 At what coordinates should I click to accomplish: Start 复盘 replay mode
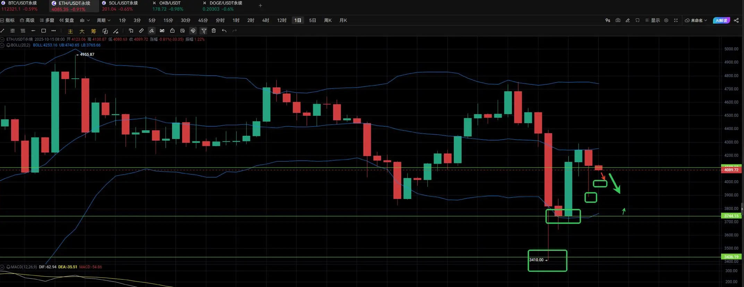(x=67, y=20)
